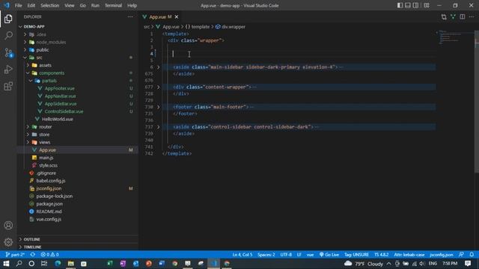Click Tag: UNSURE status item

356,254
